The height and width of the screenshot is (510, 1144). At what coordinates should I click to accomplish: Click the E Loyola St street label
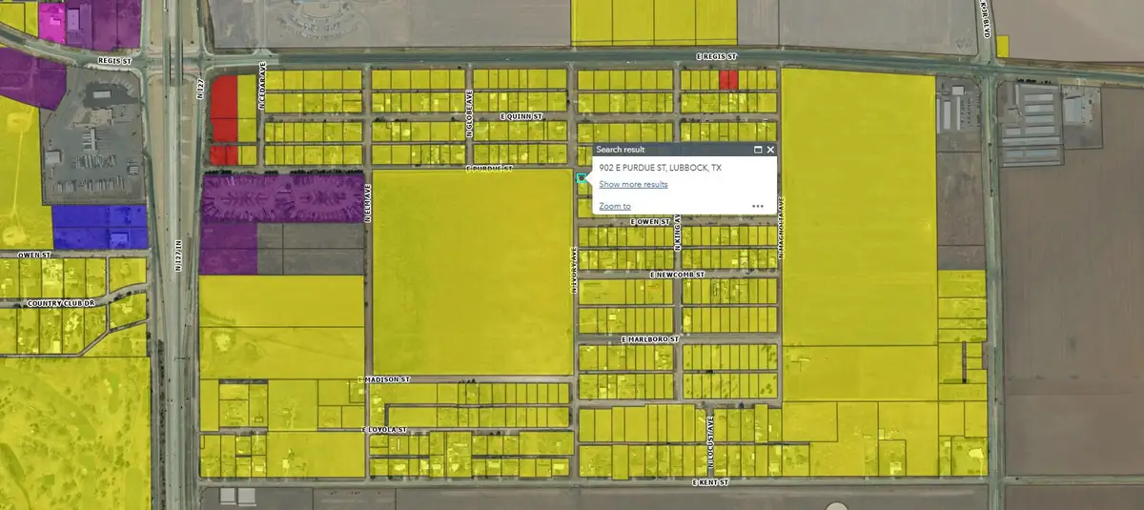pos(384,430)
